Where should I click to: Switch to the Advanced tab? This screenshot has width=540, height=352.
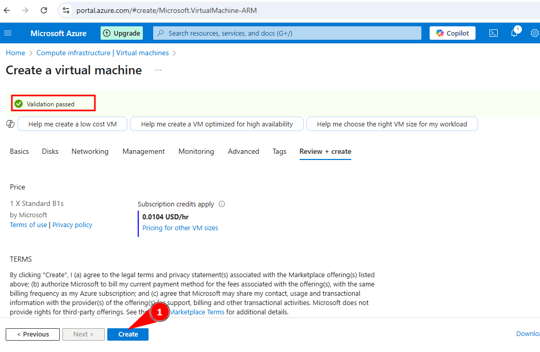[x=243, y=151]
